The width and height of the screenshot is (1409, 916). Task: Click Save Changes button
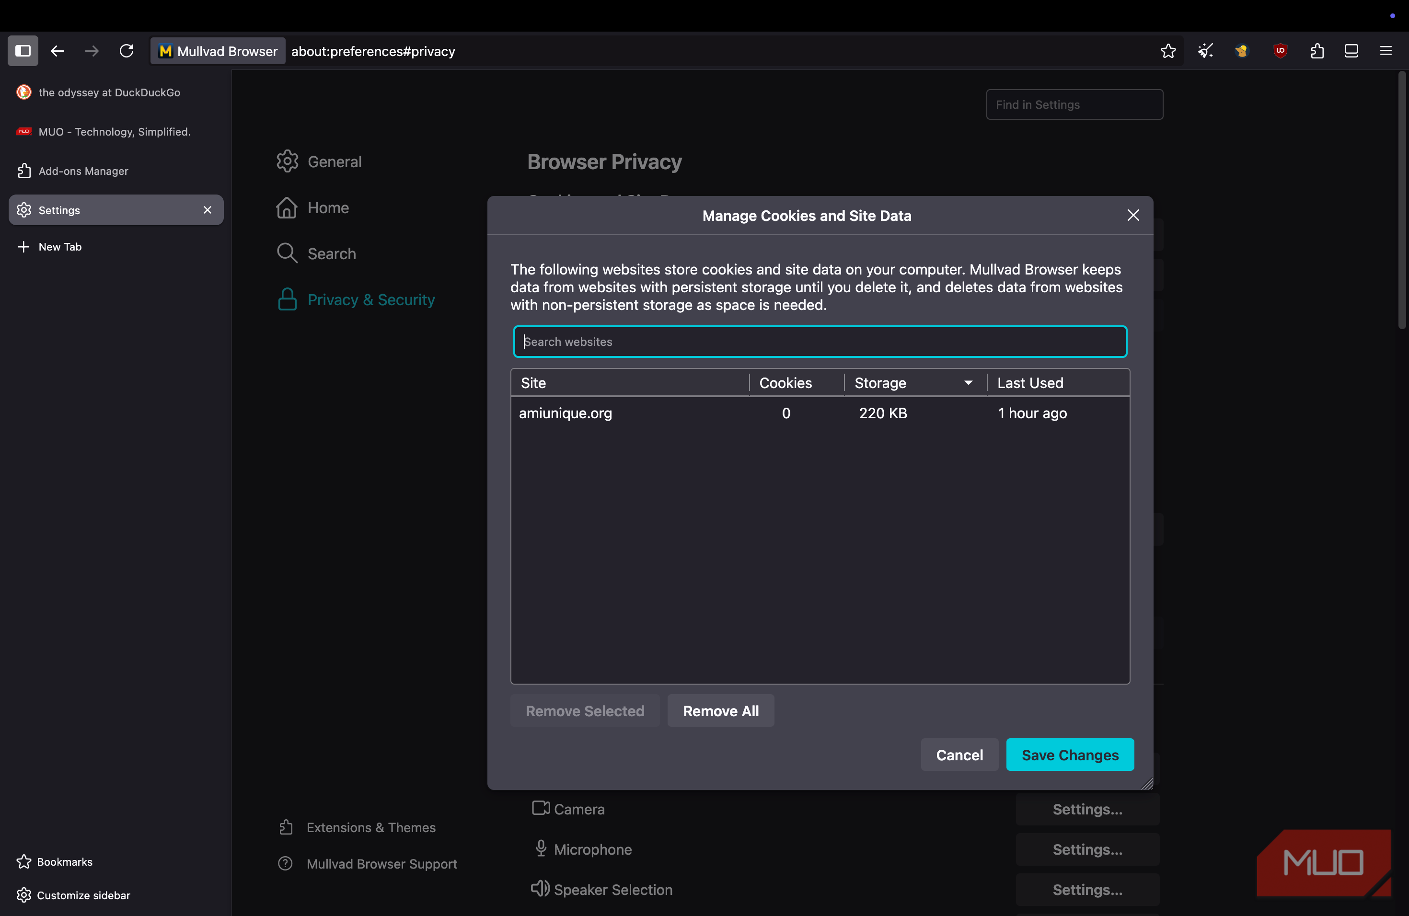pos(1070,755)
